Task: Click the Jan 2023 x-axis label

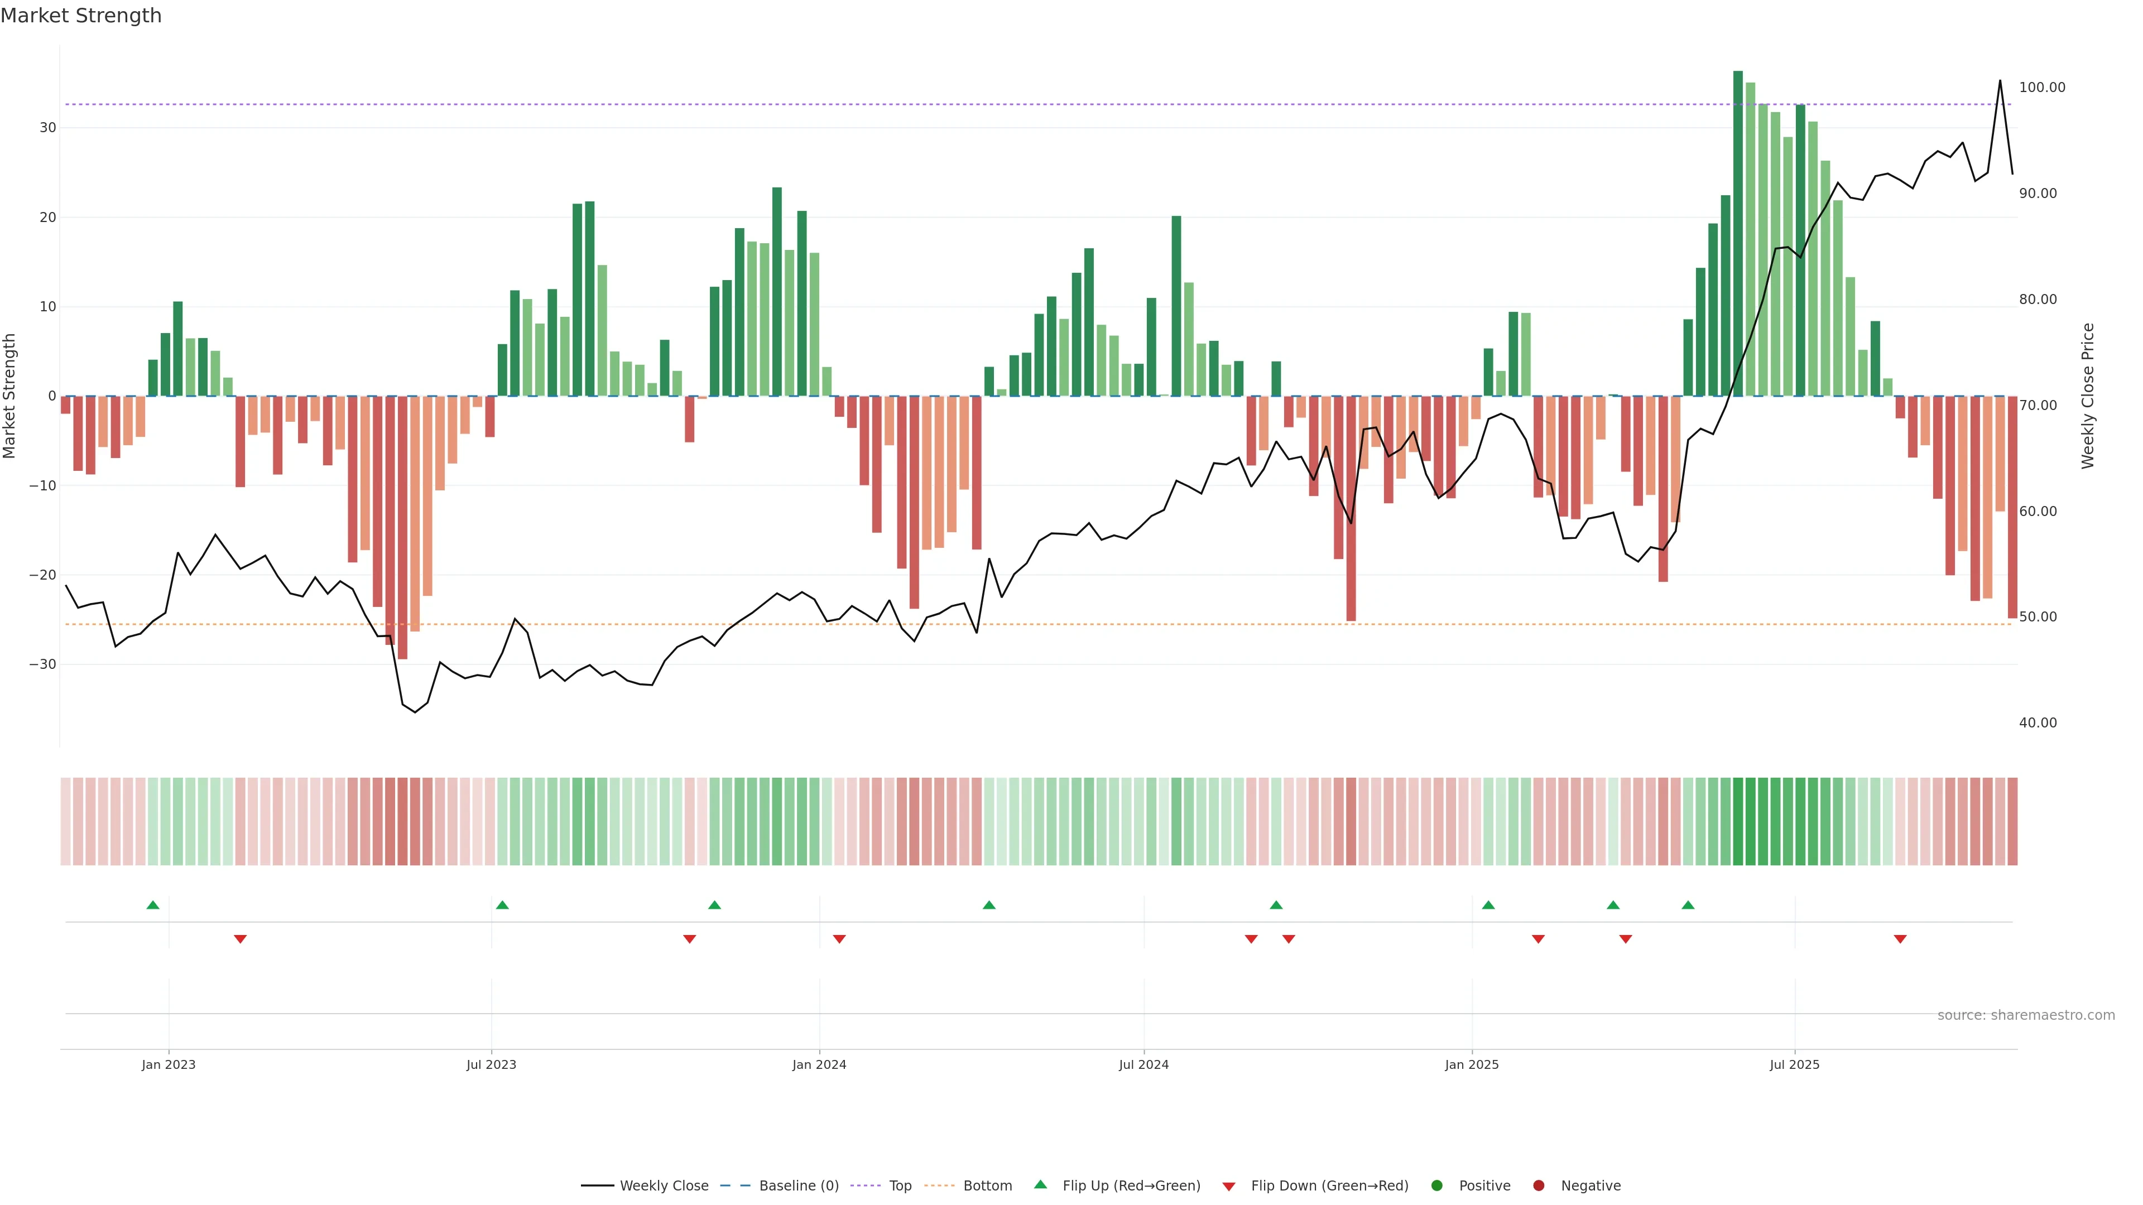Action: click(x=168, y=1064)
